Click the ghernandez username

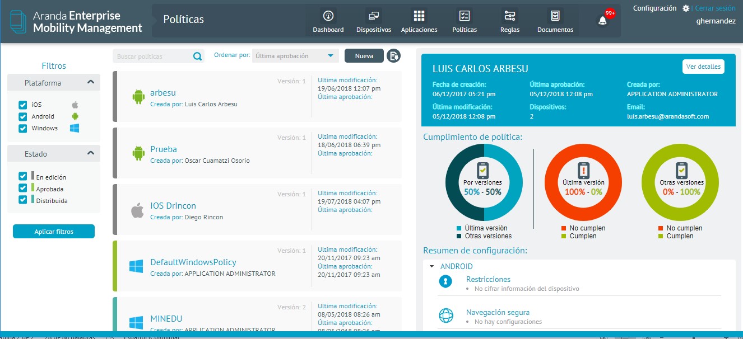click(716, 21)
